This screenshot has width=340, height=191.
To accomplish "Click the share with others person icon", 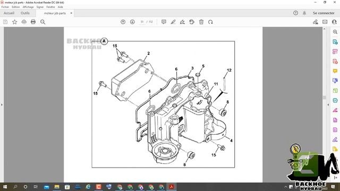I will 334,22.
